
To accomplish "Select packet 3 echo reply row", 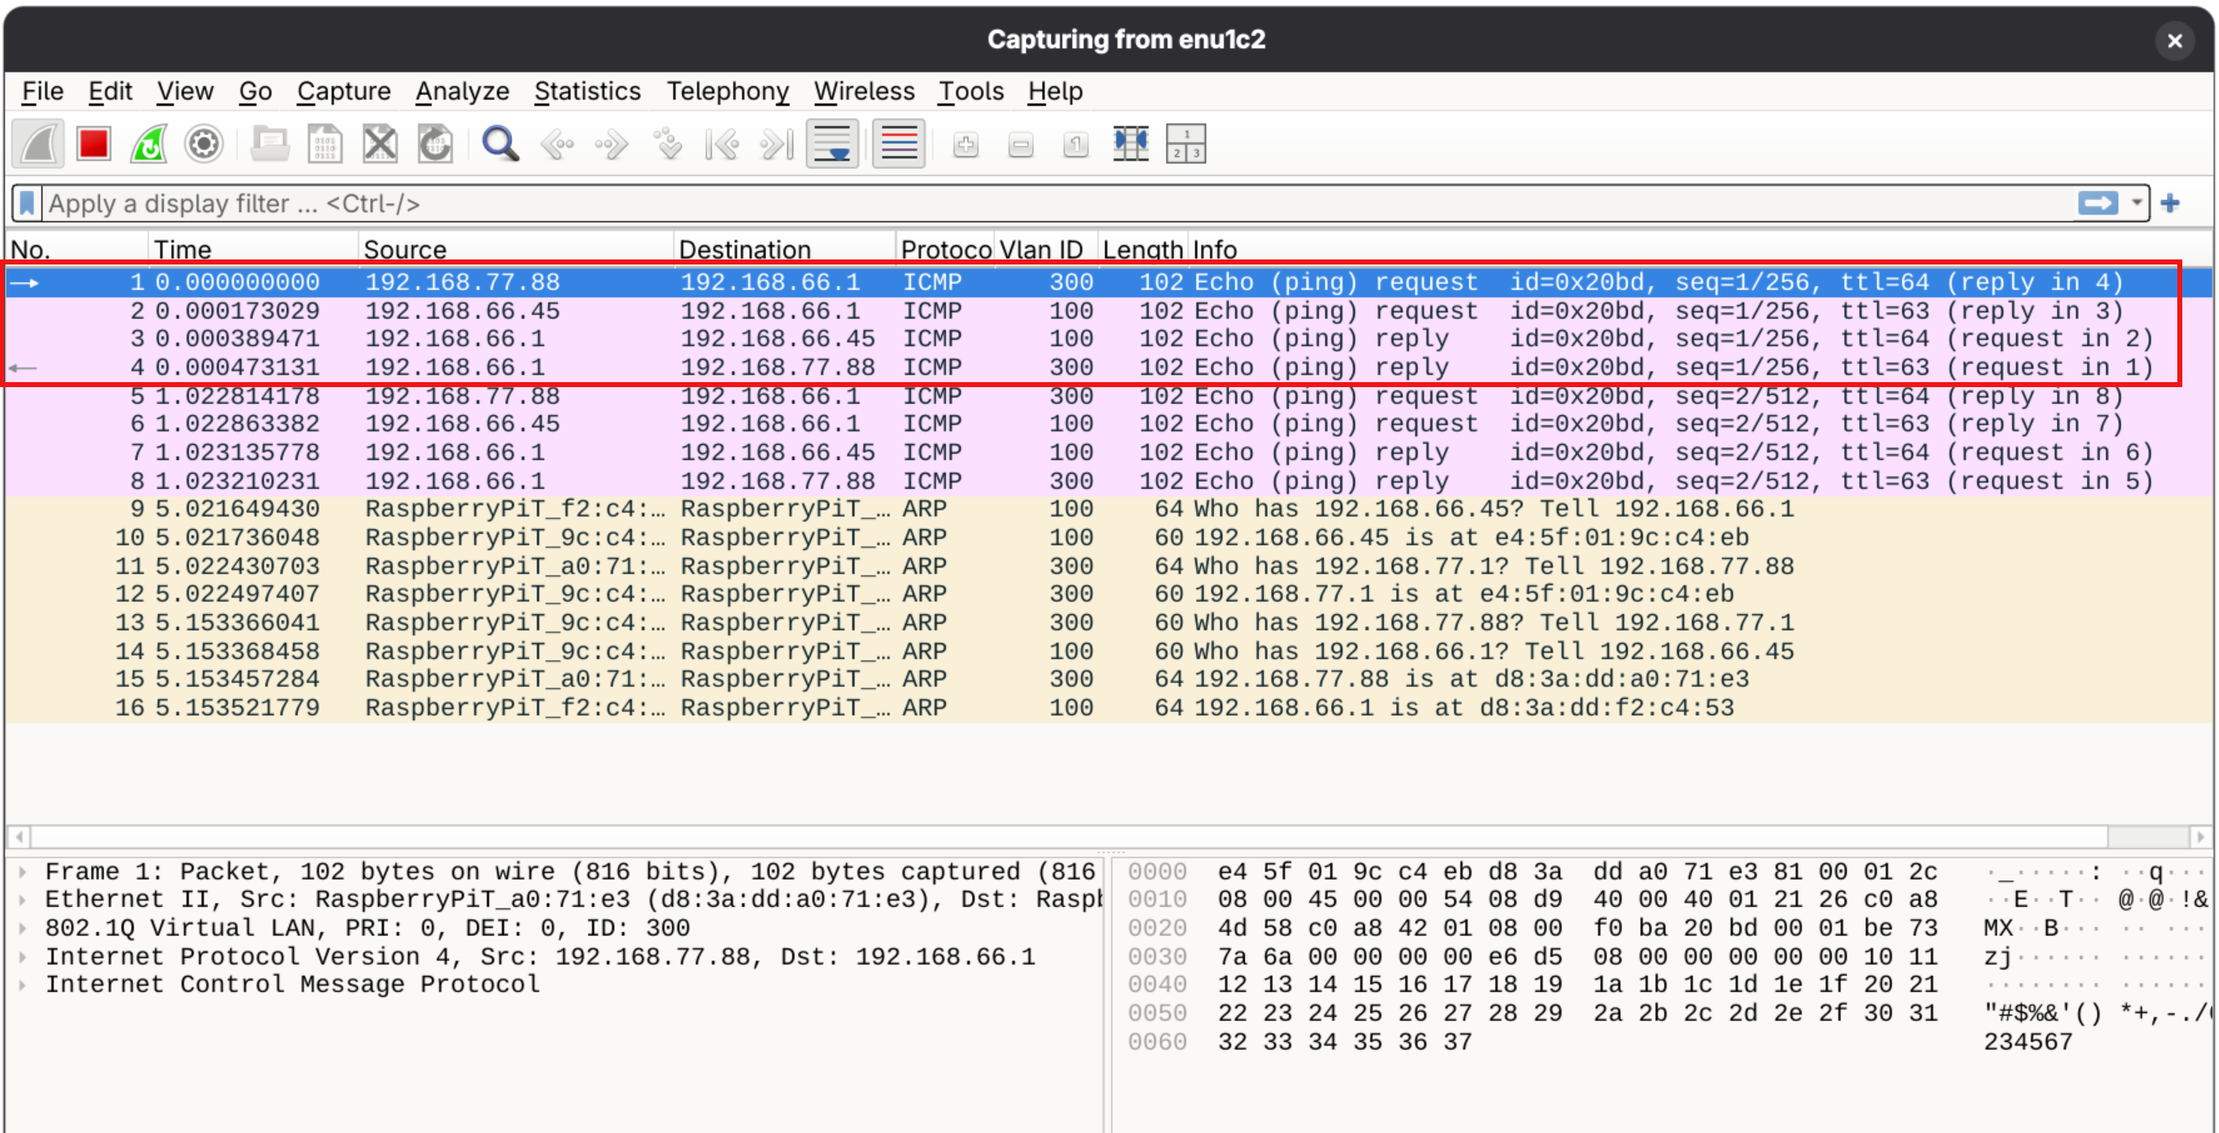I will pos(1109,339).
